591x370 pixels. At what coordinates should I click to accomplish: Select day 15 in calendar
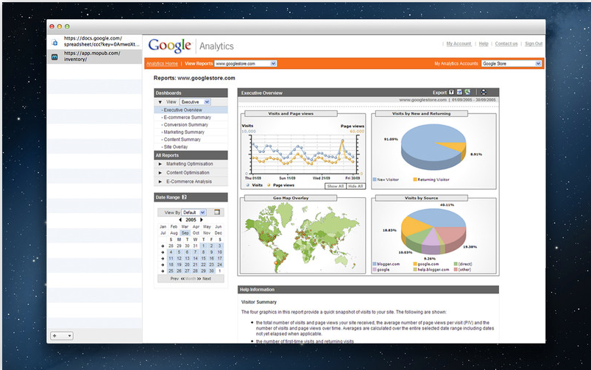pos(204,258)
